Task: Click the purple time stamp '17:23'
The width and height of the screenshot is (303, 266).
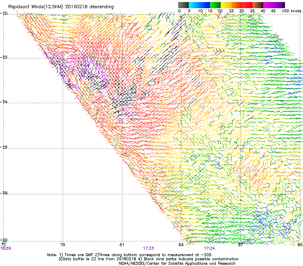Action: pyautogui.click(x=148, y=248)
